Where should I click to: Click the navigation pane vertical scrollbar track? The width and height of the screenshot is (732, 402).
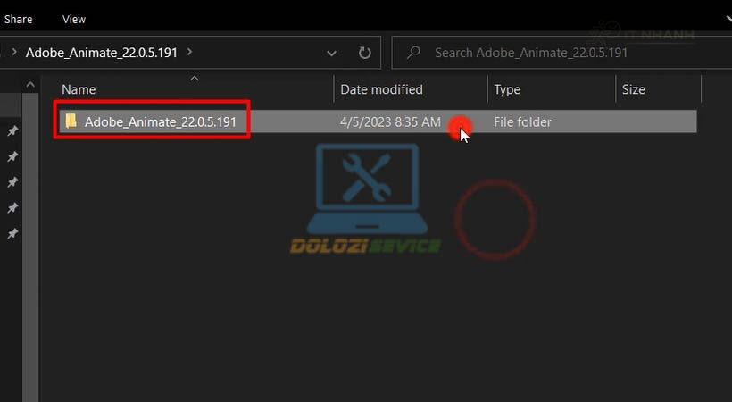30,247
